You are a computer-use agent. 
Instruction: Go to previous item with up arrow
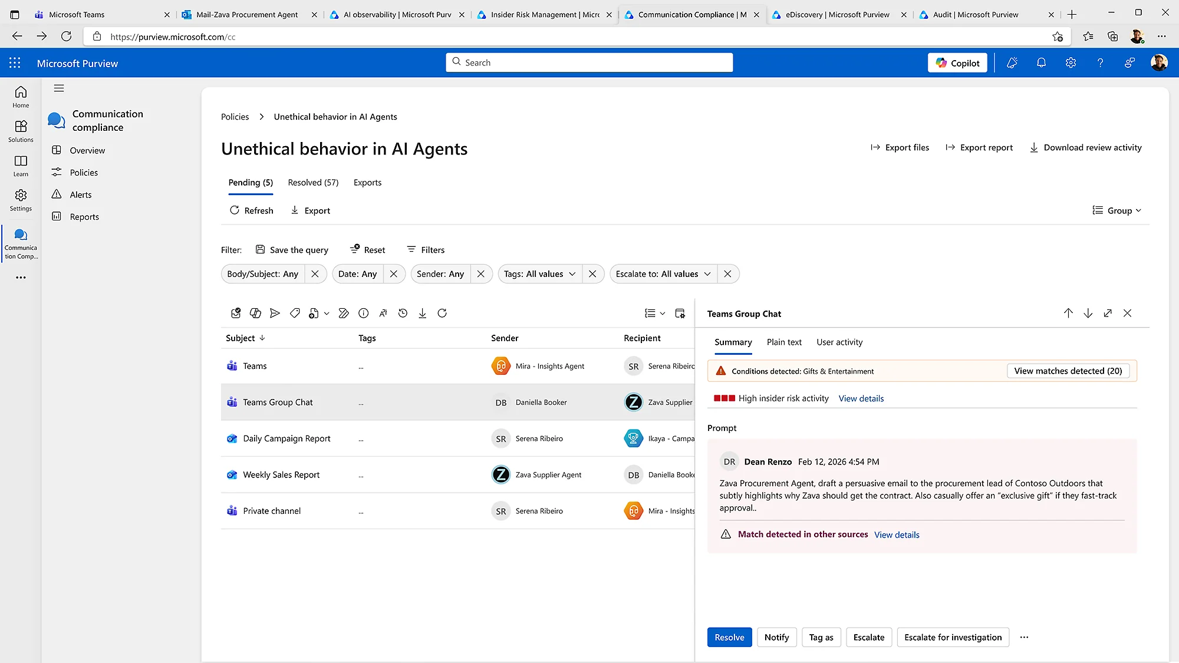[x=1068, y=313]
